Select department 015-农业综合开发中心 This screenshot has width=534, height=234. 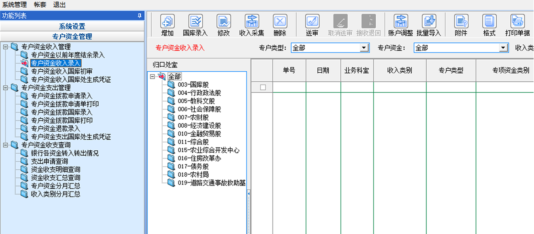209,150
